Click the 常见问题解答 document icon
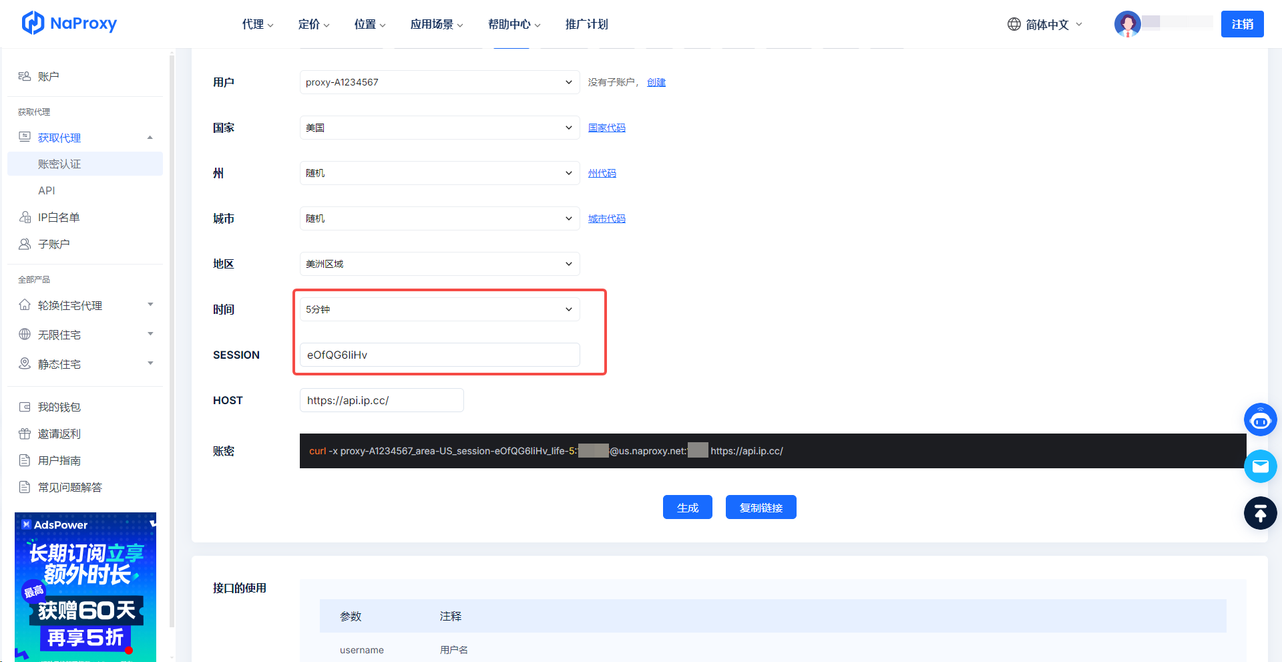The image size is (1282, 662). click(25, 487)
